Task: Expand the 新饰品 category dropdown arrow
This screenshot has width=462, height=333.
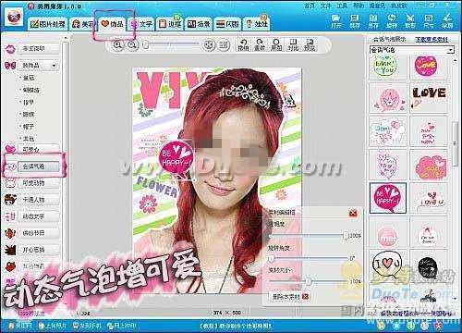Action: 54,66
